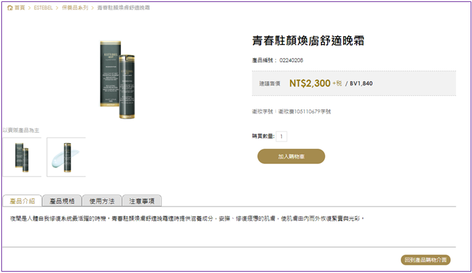Click the main product image
472x273 pixels.
[117, 80]
